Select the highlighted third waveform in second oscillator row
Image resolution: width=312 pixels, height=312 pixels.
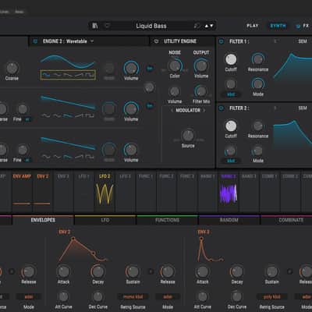[x=68, y=115]
